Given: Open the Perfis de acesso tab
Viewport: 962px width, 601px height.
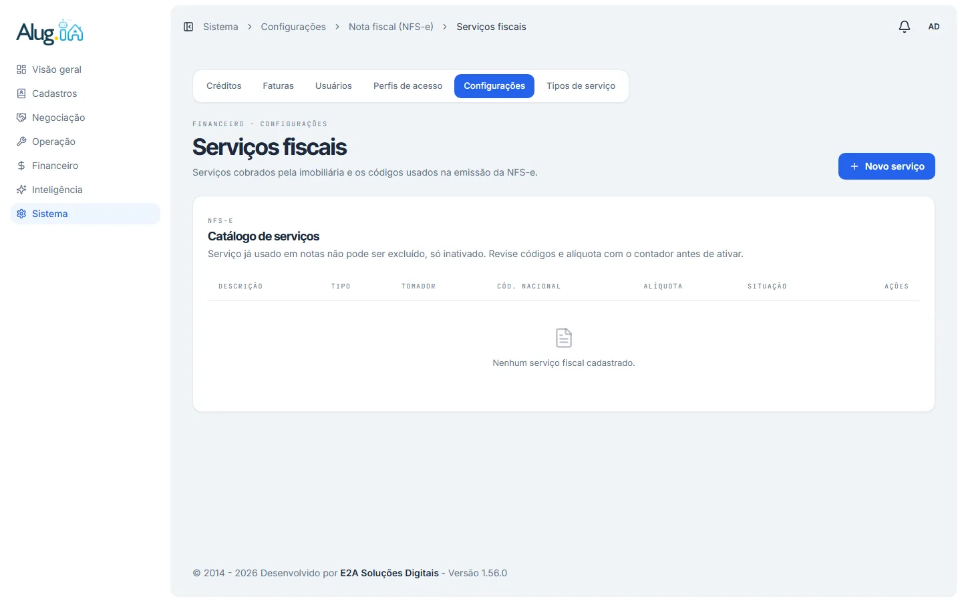Looking at the screenshot, I should [408, 86].
